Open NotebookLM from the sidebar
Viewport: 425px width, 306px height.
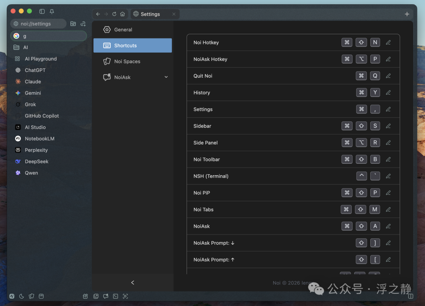pos(49,139)
